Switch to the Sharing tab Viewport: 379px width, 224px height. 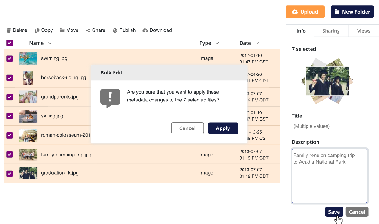click(x=331, y=31)
